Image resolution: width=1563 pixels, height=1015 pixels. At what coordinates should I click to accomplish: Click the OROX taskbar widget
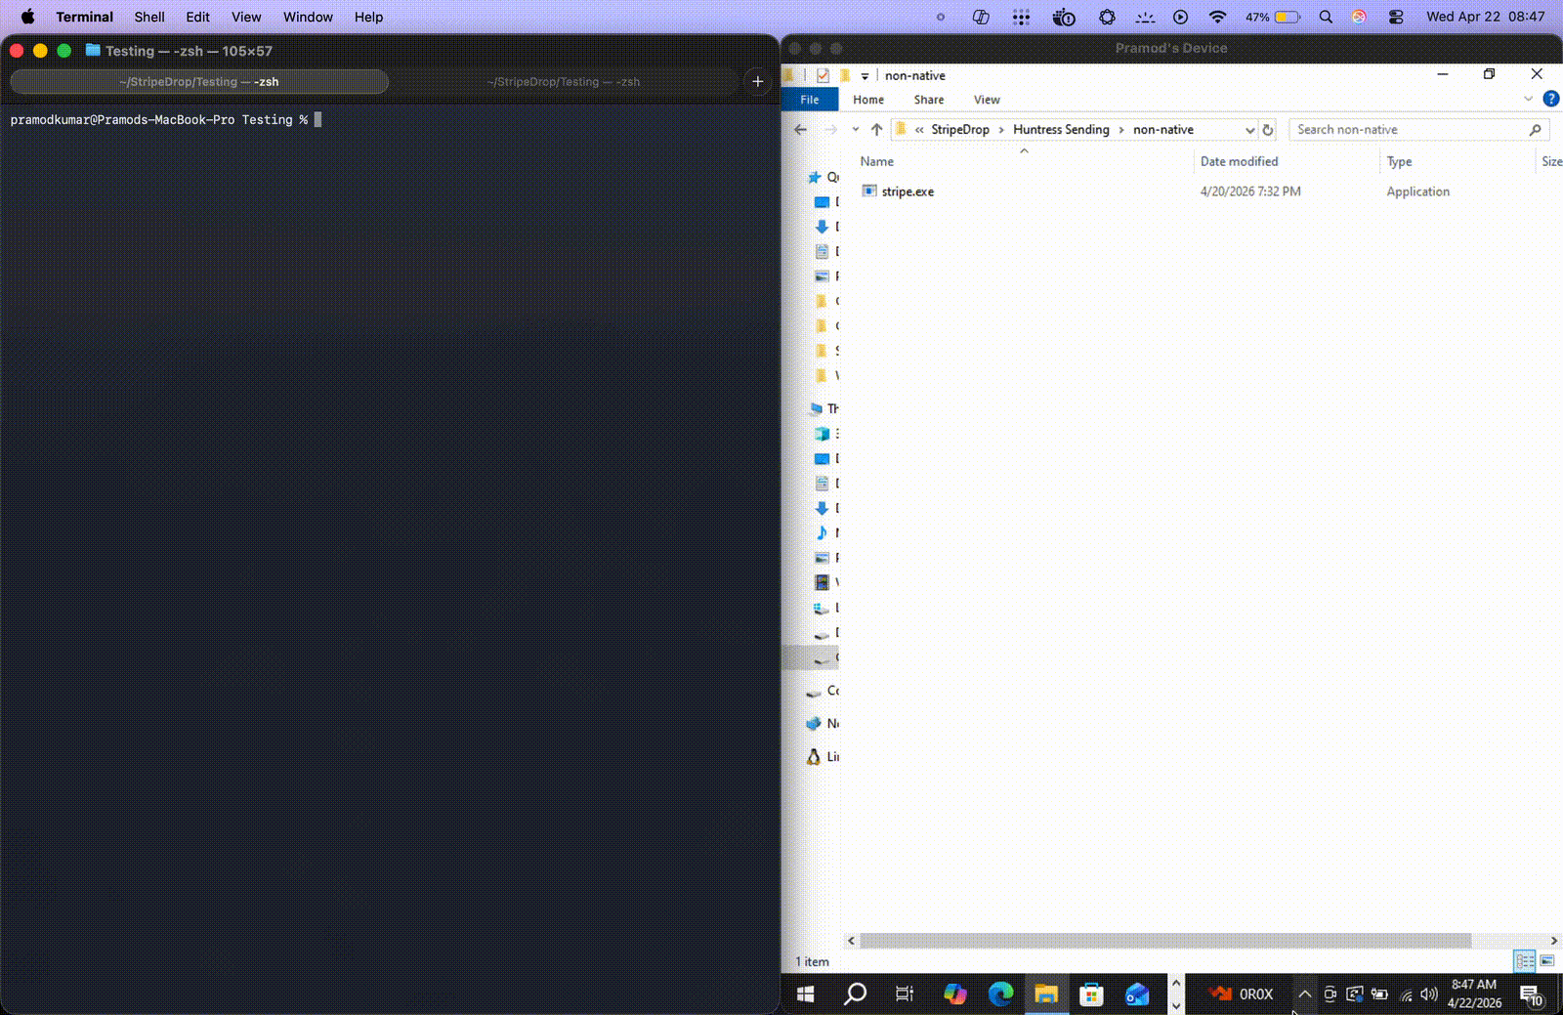click(x=1241, y=994)
